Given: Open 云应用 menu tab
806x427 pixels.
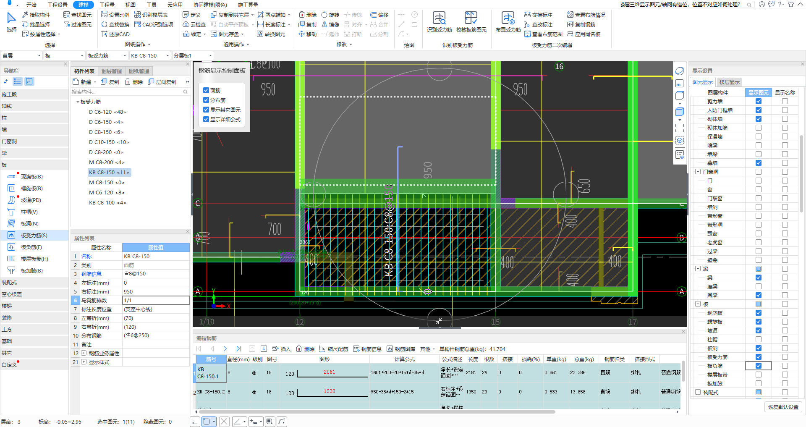Looking at the screenshot, I should pos(175,5).
